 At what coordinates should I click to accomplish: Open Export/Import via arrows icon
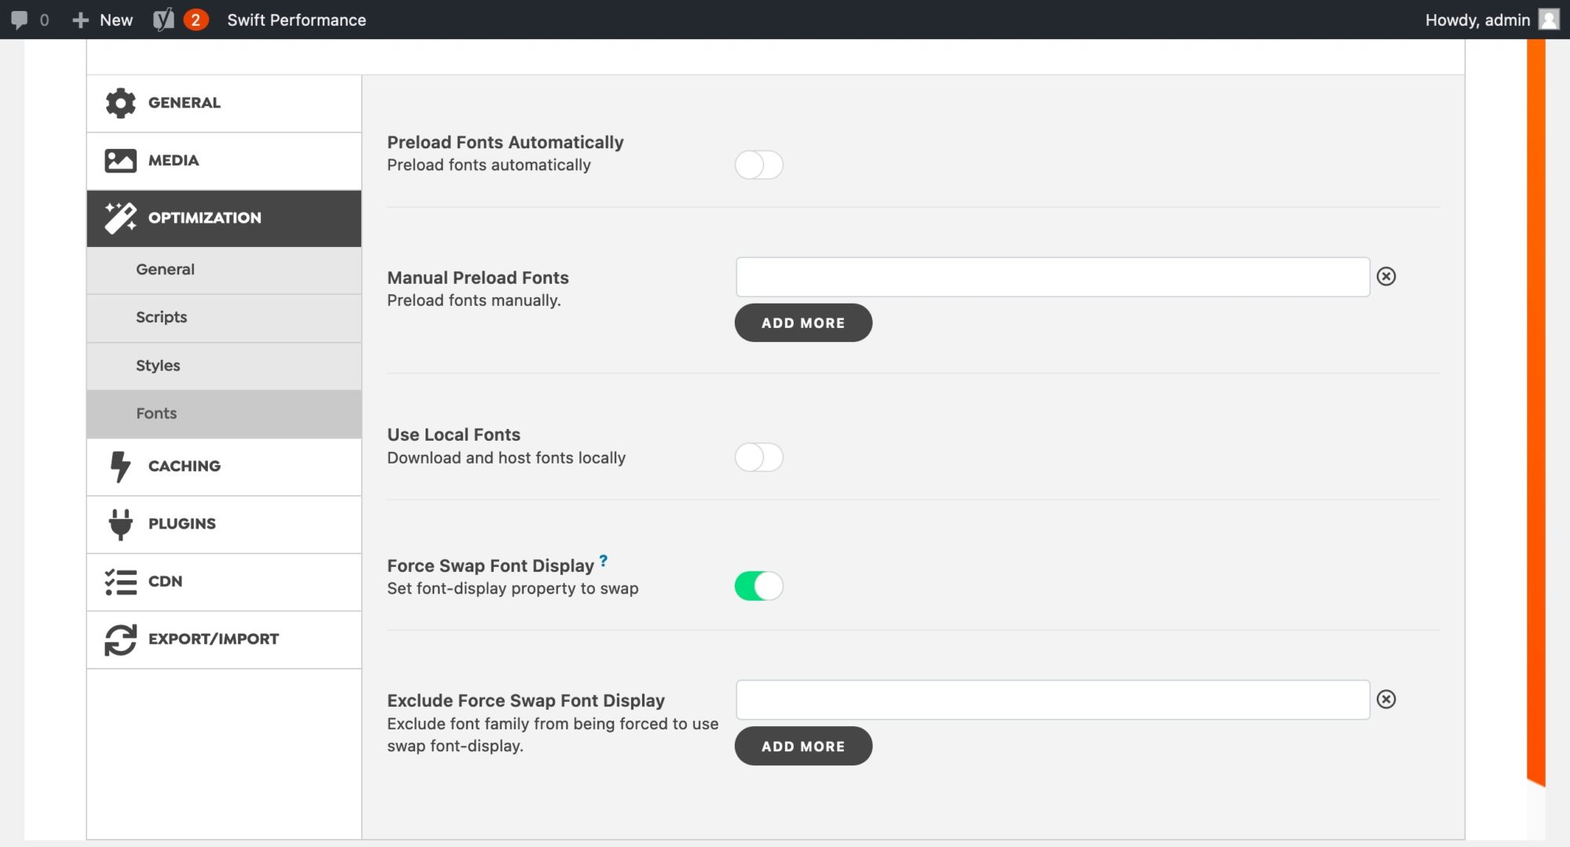click(119, 639)
